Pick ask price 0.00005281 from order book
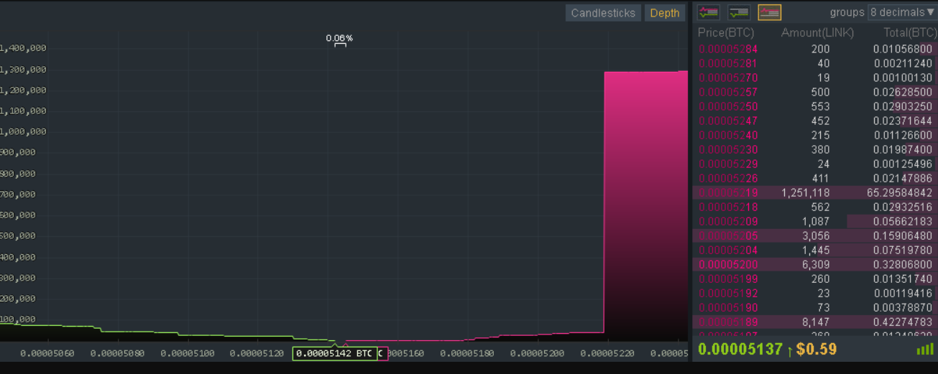Screen dimensions: 938x374 point(728,63)
